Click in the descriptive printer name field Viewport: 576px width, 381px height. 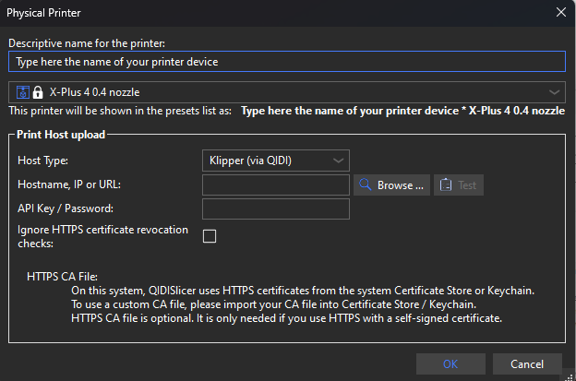286,62
